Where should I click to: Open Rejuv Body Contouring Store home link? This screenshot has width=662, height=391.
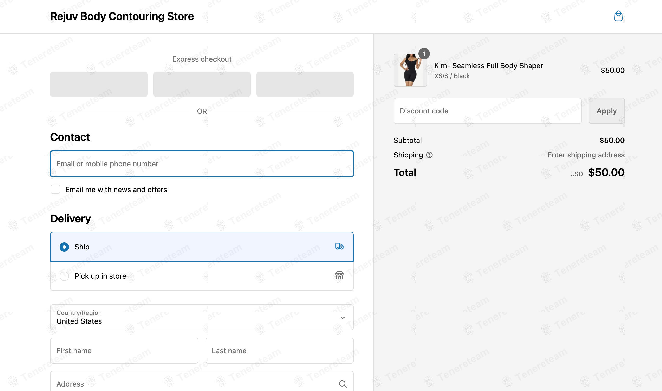tap(122, 16)
